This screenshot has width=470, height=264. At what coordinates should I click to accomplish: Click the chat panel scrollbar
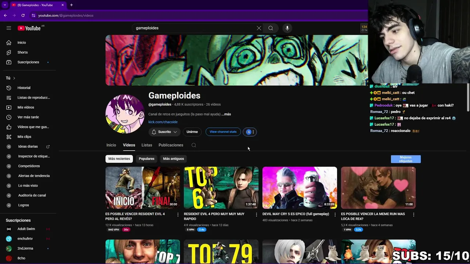click(x=468, y=97)
